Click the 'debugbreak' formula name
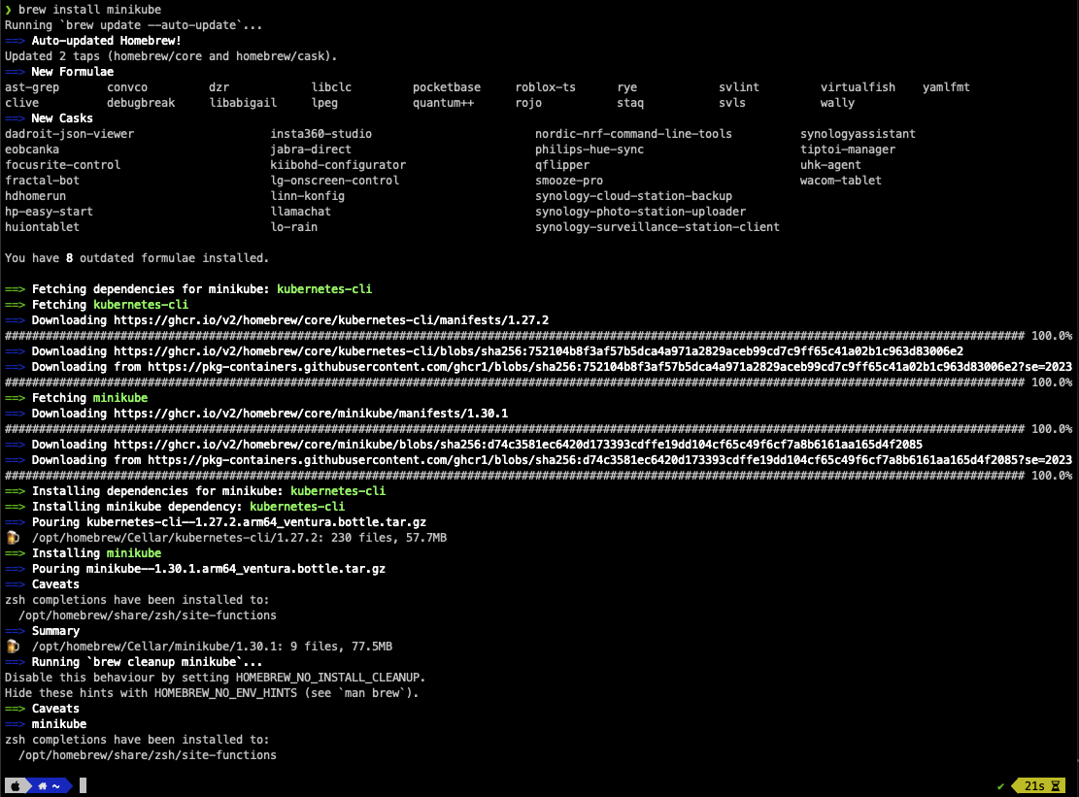 coord(141,103)
